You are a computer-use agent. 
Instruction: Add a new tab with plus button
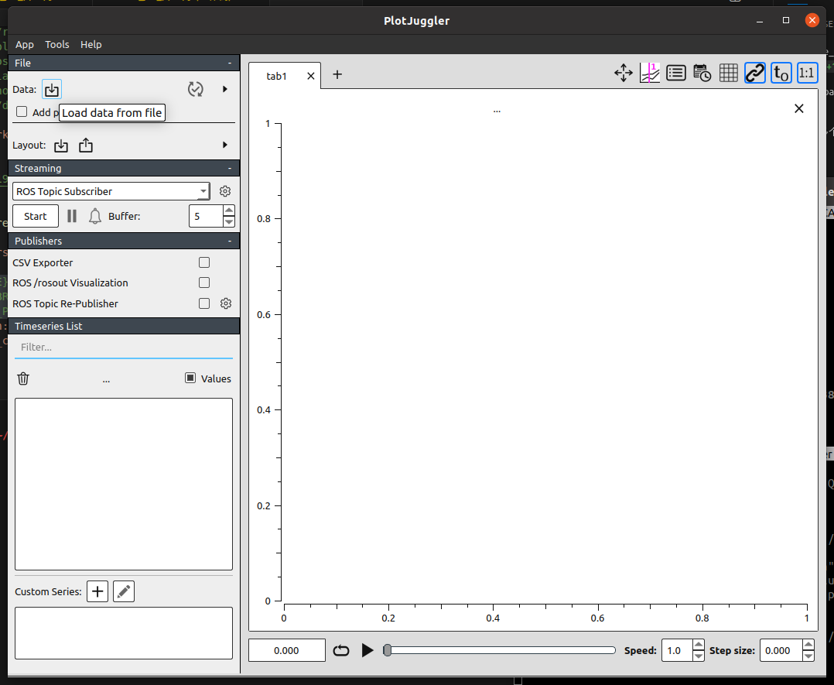pos(337,74)
